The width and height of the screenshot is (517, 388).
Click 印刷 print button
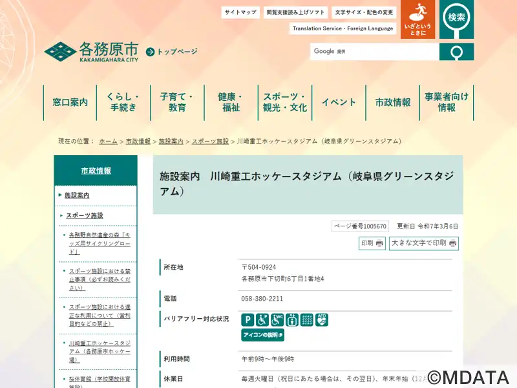[x=372, y=243]
